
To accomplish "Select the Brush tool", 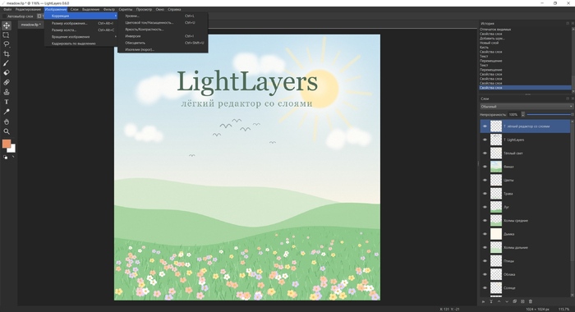I will pyautogui.click(x=7, y=63).
